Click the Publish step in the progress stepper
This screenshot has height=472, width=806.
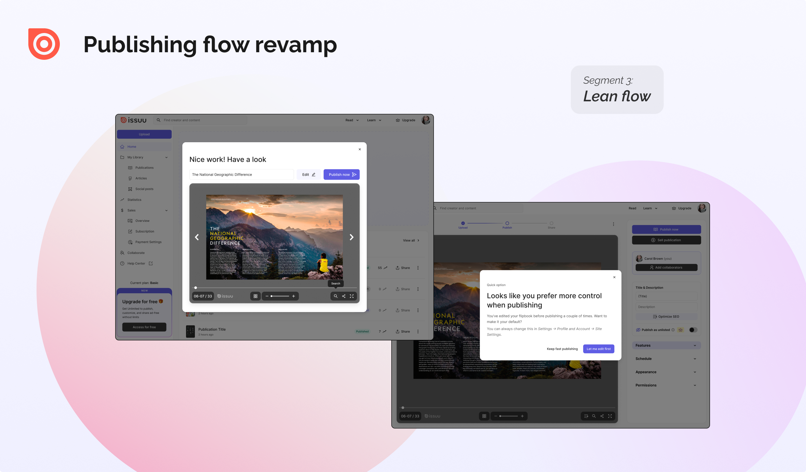pyautogui.click(x=507, y=225)
